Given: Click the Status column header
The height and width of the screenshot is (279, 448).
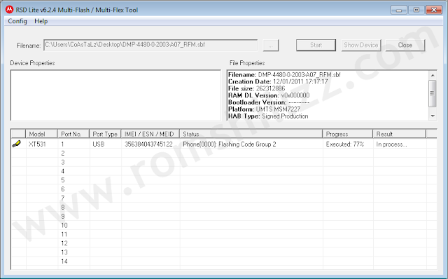Looking at the screenshot, I should tap(251, 134).
